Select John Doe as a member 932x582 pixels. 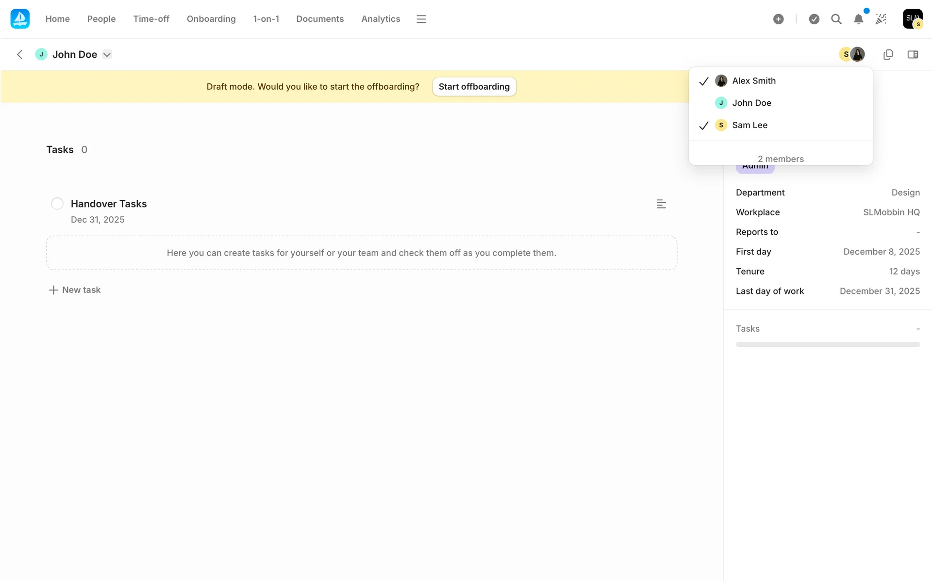coord(751,103)
